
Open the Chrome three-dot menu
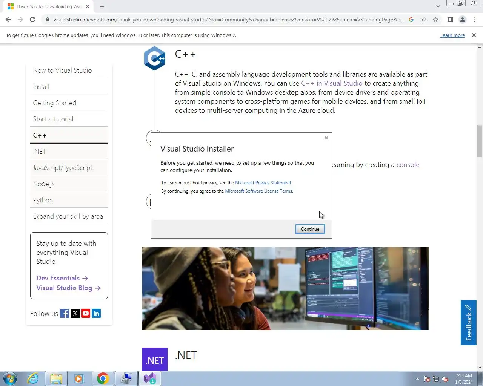(475, 20)
